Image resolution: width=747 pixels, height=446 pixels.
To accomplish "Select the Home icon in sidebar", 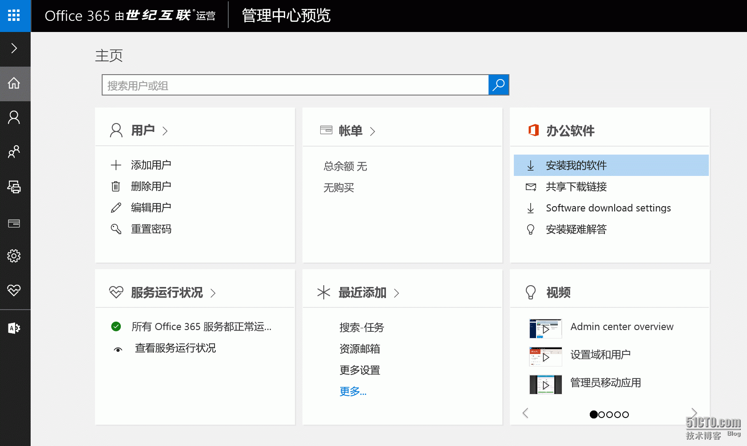I will [x=14, y=83].
